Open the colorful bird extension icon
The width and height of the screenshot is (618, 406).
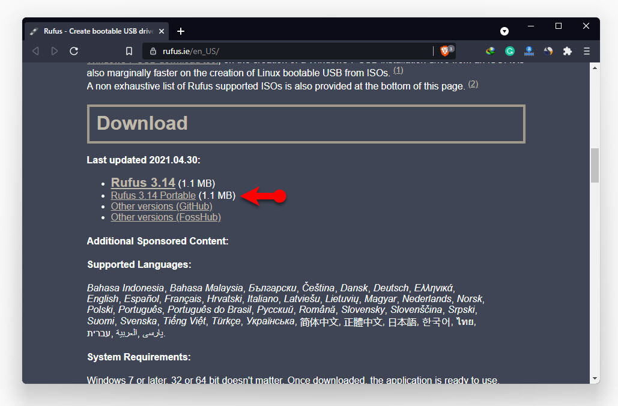[x=490, y=51]
